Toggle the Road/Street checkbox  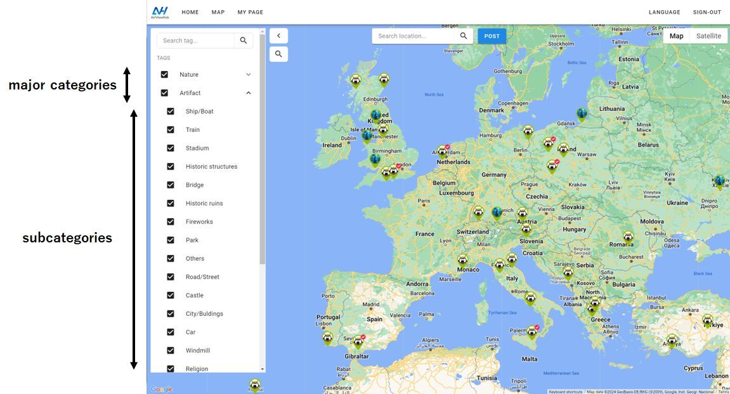tap(171, 277)
